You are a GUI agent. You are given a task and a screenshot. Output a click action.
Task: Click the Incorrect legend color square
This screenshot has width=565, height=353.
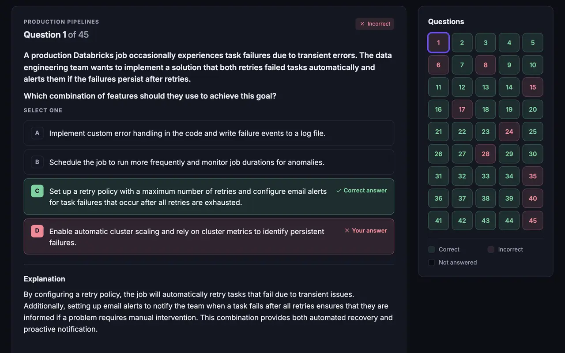pyautogui.click(x=491, y=249)
